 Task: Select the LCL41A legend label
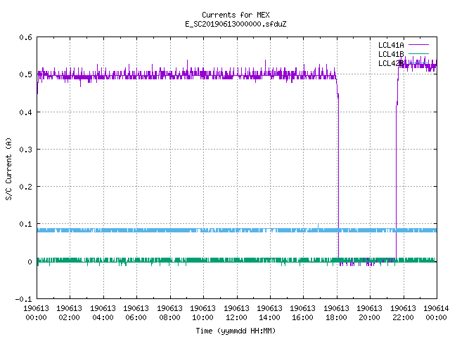point(391,45)
